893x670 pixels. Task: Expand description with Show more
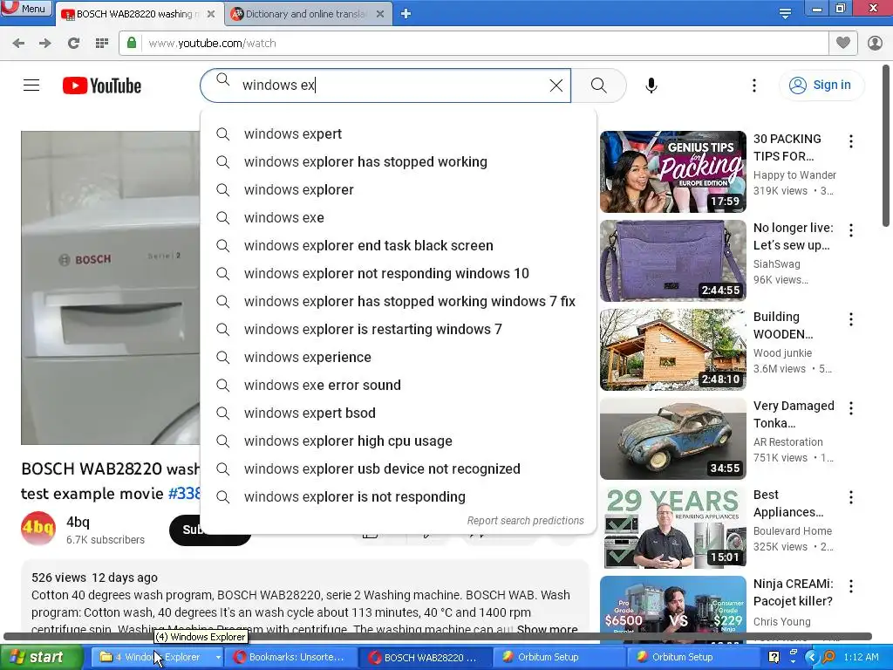(x=547, y=630)
